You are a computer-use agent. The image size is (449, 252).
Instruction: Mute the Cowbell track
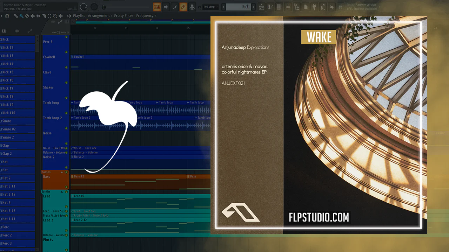[66, 67]
